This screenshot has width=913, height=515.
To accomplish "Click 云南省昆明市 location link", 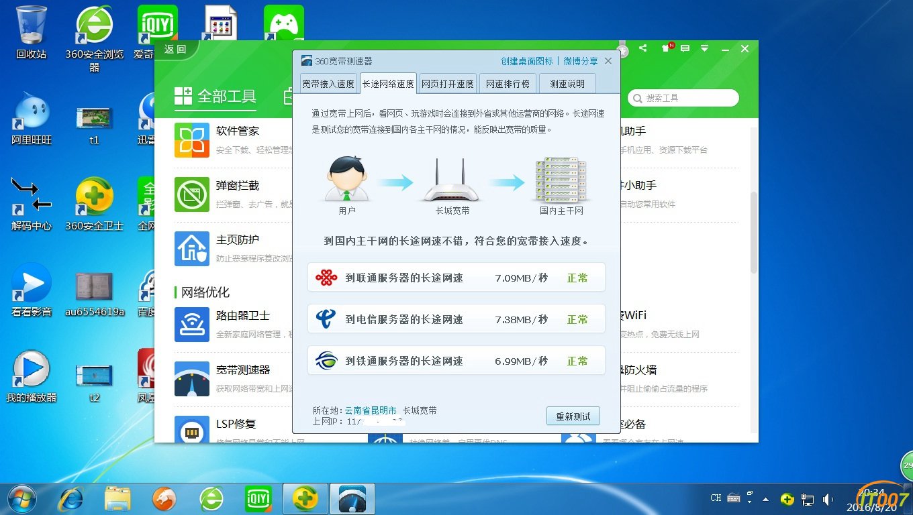I will point(371,410).
